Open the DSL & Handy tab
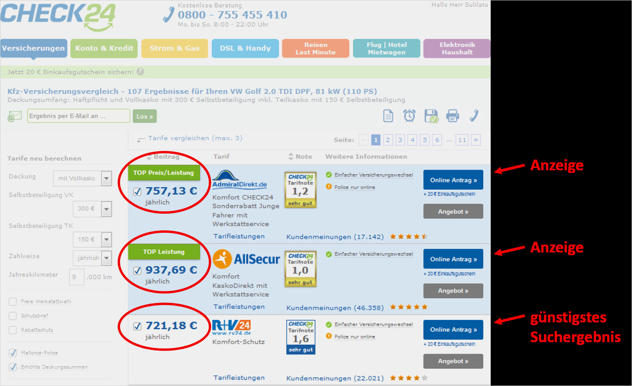 (x=245, y=48)
